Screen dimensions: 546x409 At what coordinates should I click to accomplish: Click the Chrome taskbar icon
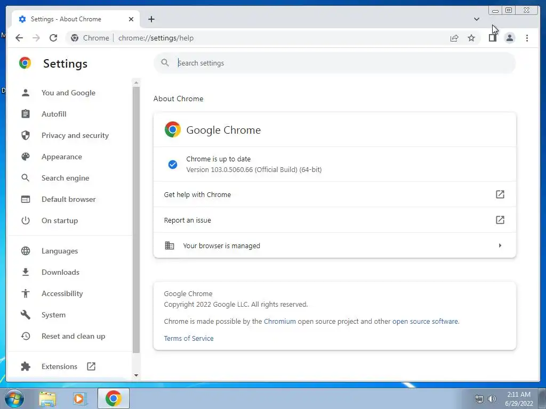tap(113, 398)
